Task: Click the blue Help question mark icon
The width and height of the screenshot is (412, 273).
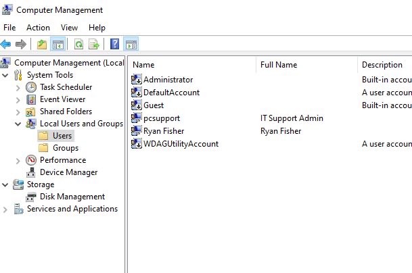Action: (x=114, y=44)
